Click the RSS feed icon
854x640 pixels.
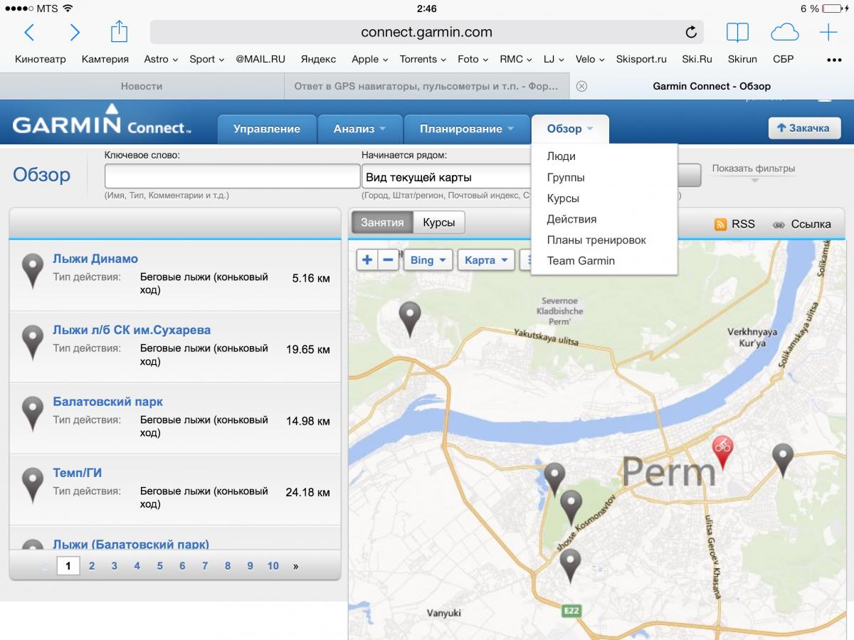(x=720, y=224)
